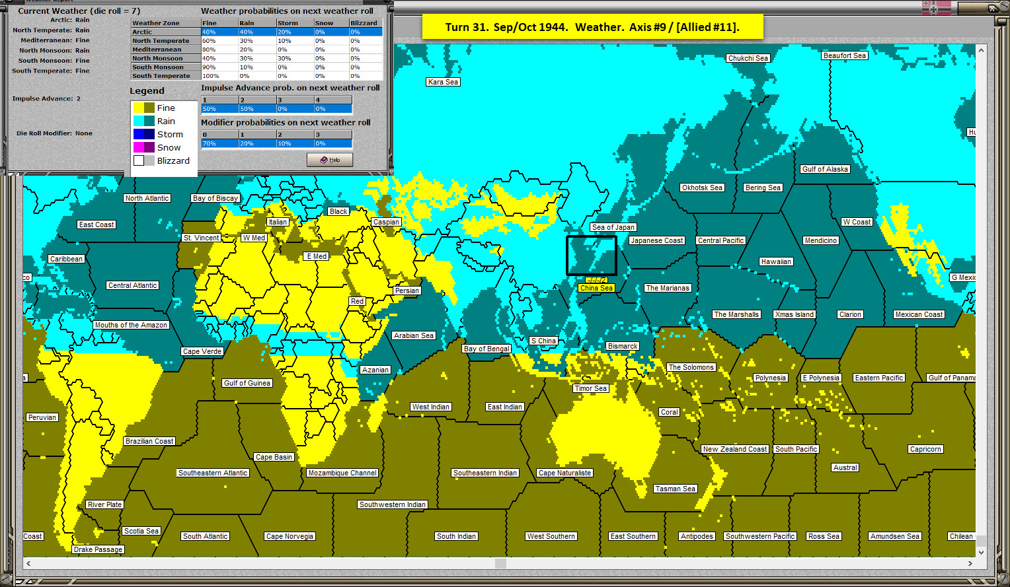
Task: Click the 'Bering Sea' sea area label
Action: [x=763, y=188]
